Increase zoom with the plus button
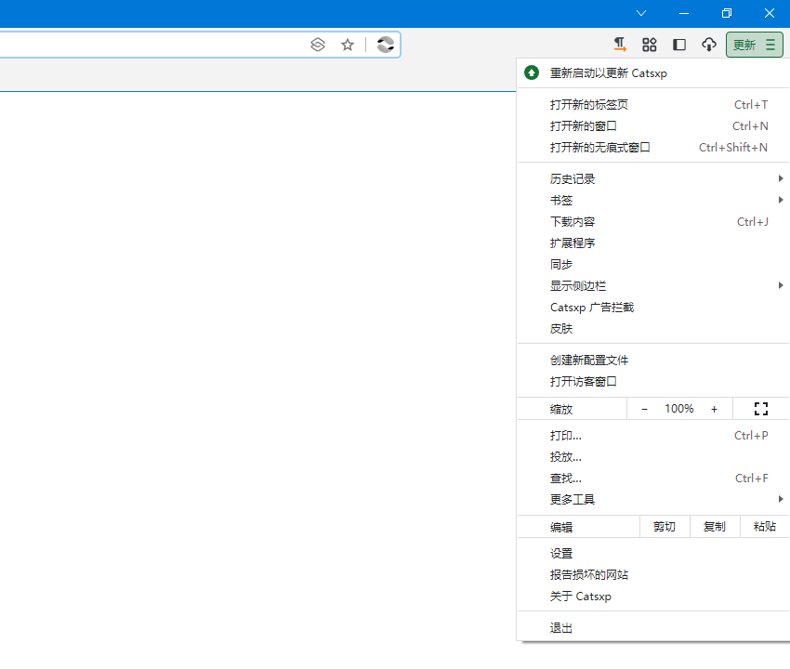This screenshot has height=669, width=790. [x=714, y=409]
